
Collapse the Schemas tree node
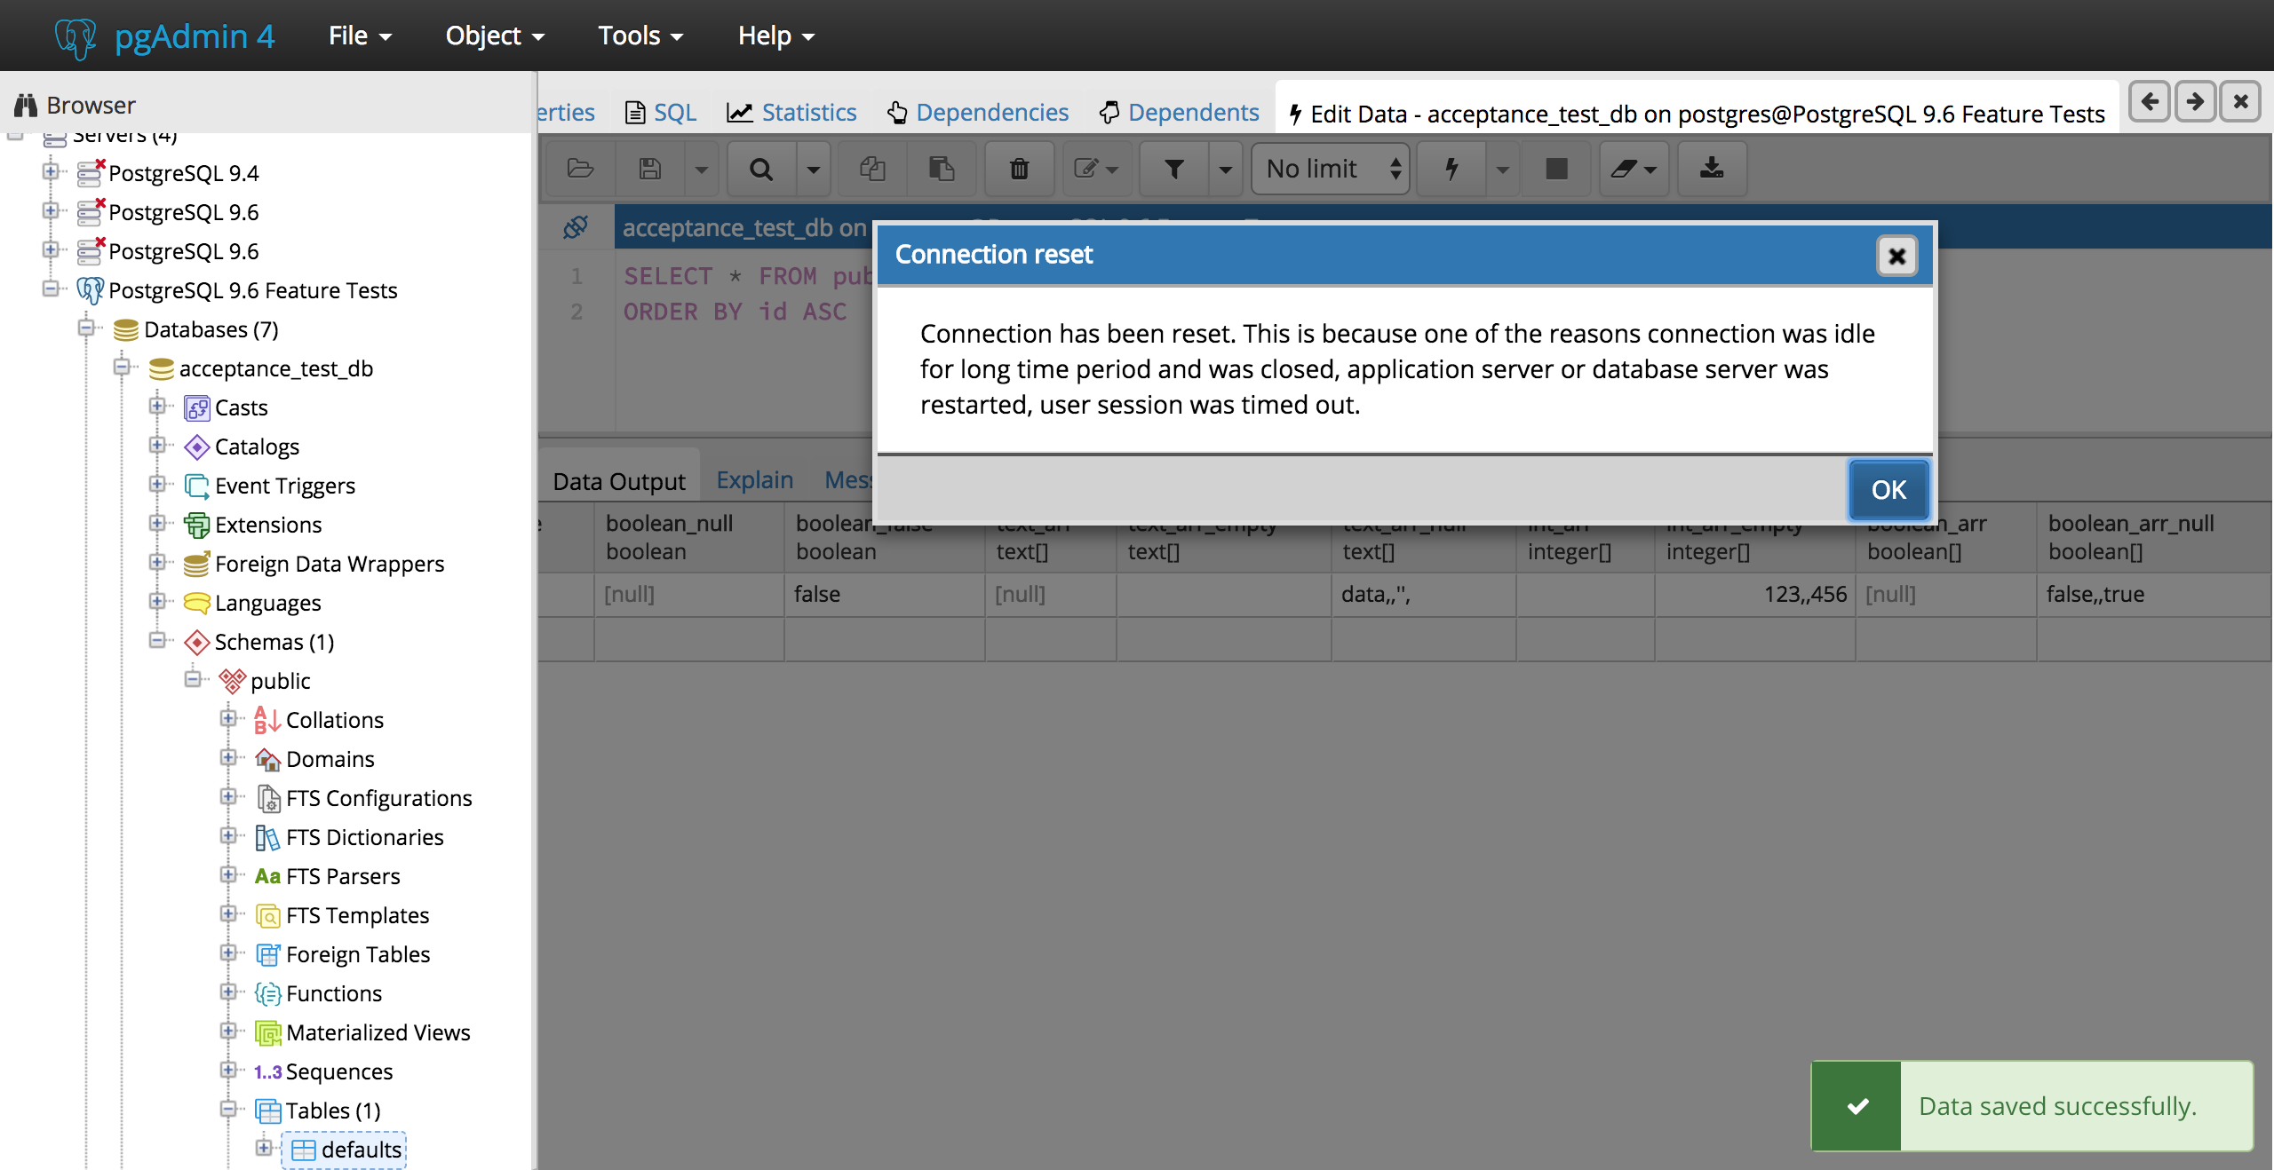click(x=157, y=642)
